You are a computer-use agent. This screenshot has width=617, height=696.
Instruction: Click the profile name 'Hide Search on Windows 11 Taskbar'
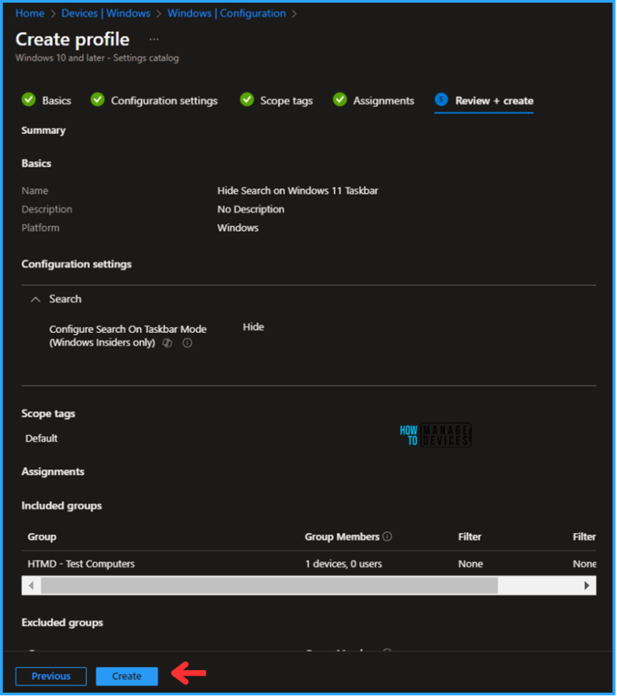[x=298, y=191]
